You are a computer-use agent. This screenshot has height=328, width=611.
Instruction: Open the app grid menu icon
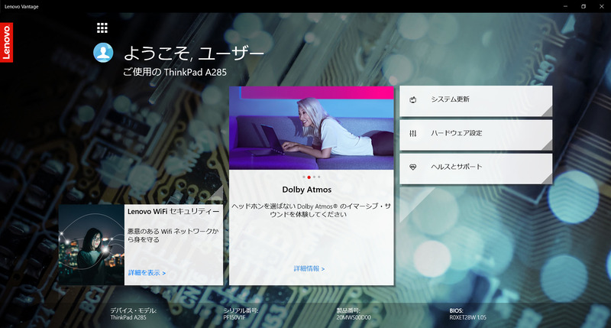[x=102, y=28]
